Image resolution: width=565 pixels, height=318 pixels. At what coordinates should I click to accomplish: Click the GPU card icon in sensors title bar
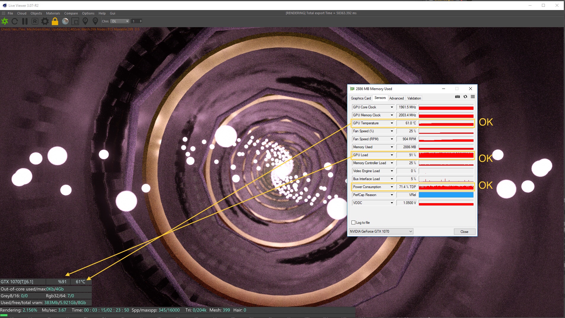[x=352, y=89]
